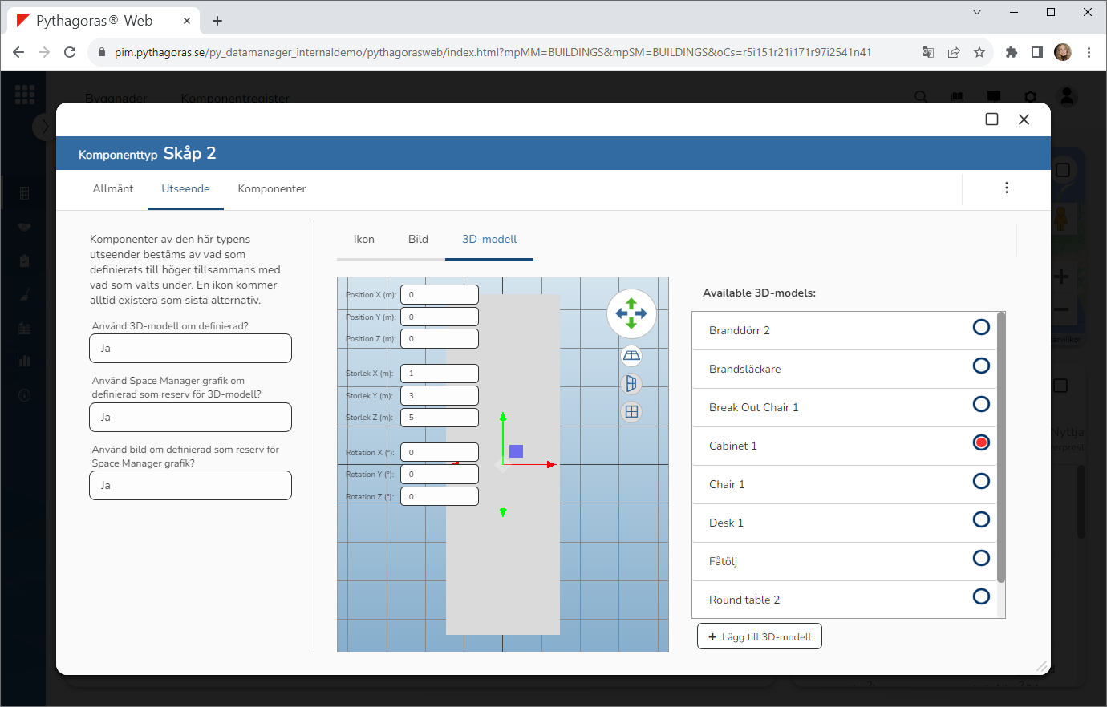Open 'Använd 3D-modell om definierad?' dropdown
This screenshot has width=1107, height=707.
(190, 349)
